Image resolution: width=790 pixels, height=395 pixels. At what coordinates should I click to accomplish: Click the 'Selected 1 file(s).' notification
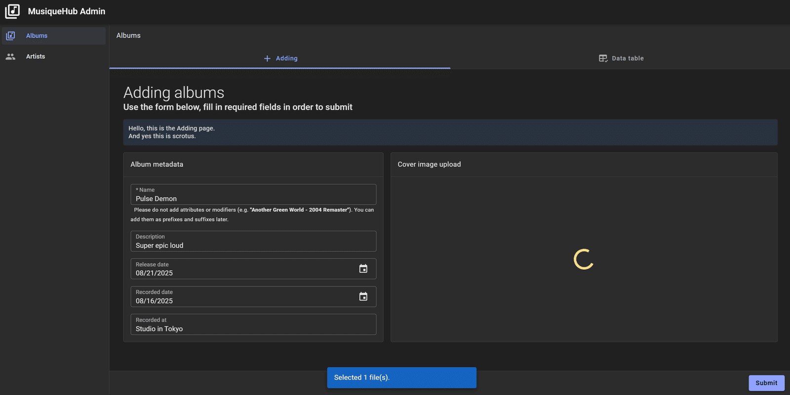point(401,378)
